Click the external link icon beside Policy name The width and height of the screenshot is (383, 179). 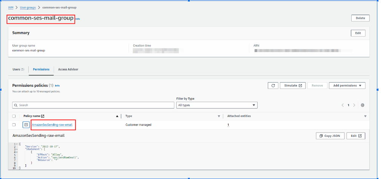tap(43, 116)
